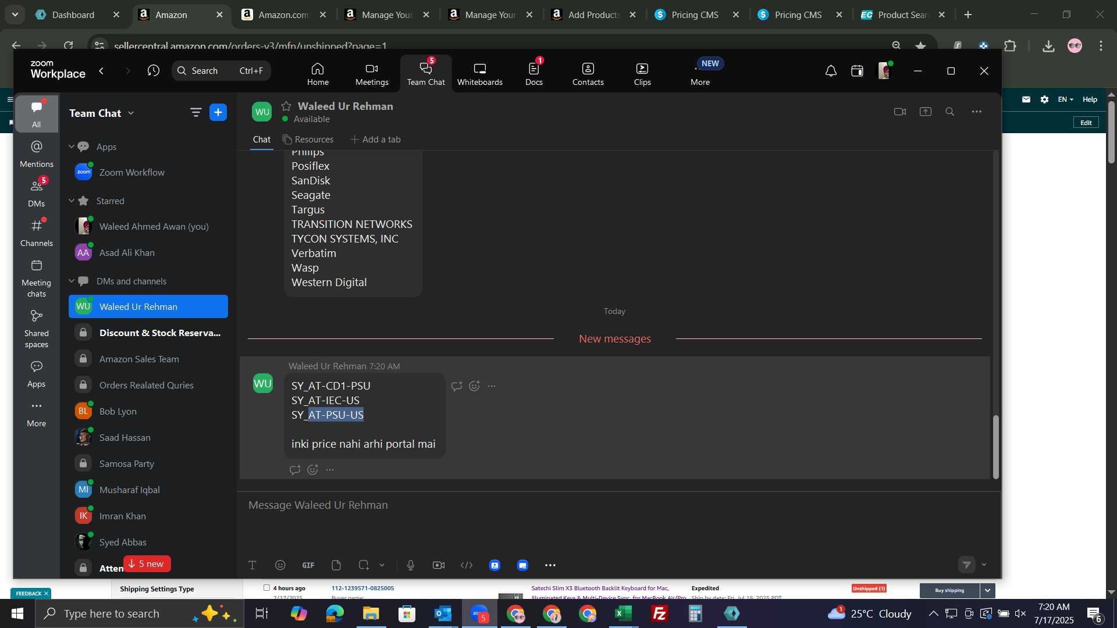Collapse the Starred section
Image resolution: width=1117 pixels, height=628 pixels.
[x=71, y=201]
